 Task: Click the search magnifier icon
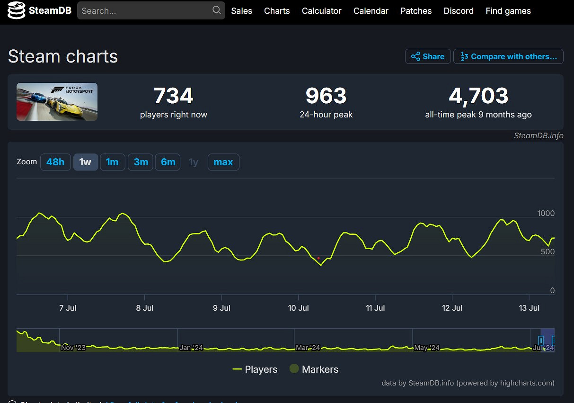(x=217, y=10)
